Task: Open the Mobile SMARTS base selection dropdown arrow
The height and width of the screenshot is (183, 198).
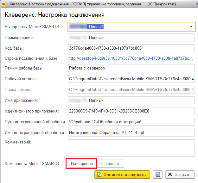Action: pos(191,27)
